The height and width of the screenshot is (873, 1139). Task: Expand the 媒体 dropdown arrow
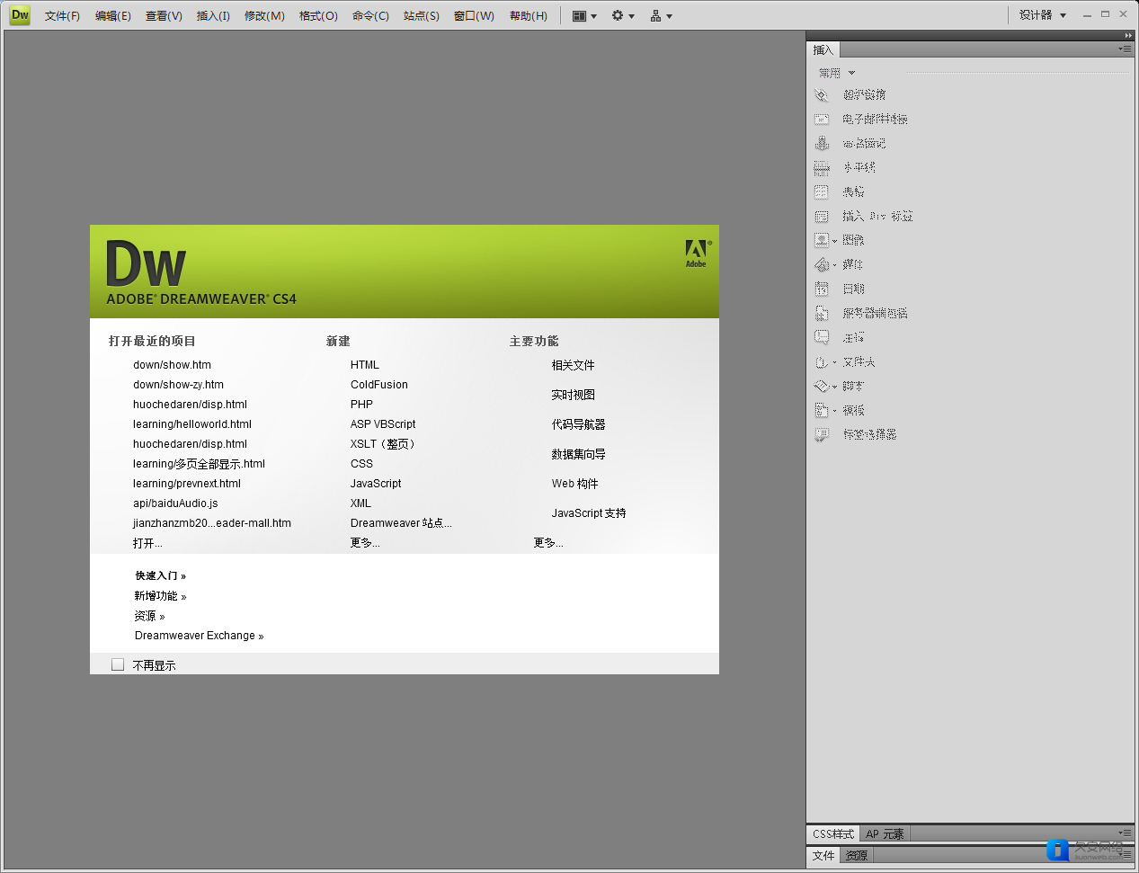835,265
